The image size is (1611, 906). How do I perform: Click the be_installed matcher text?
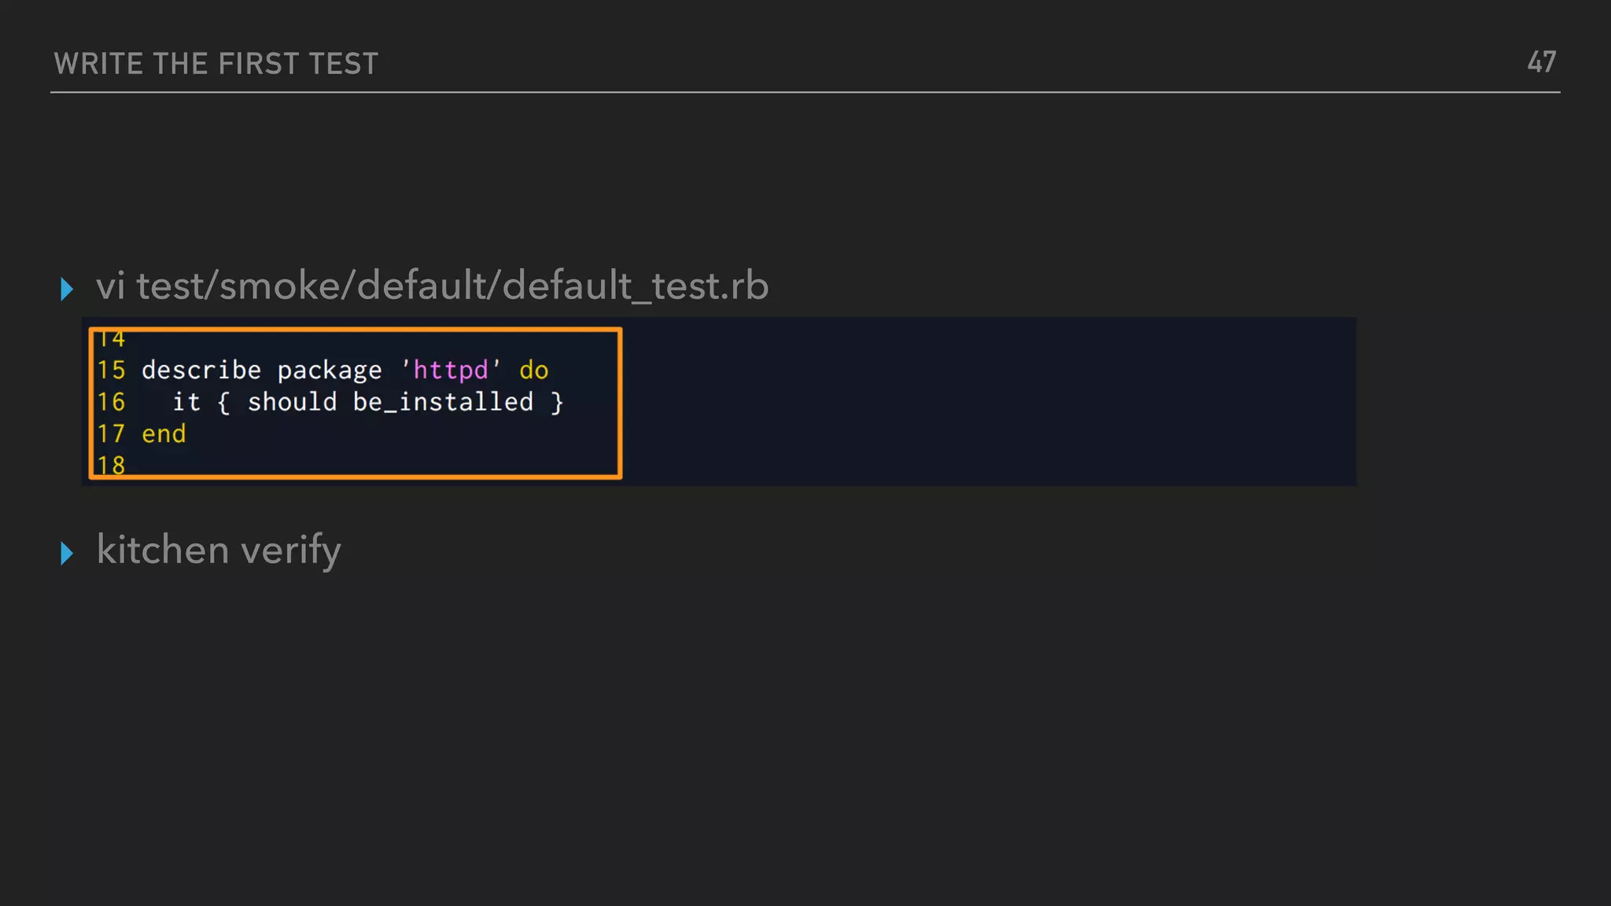pos(443,402)
